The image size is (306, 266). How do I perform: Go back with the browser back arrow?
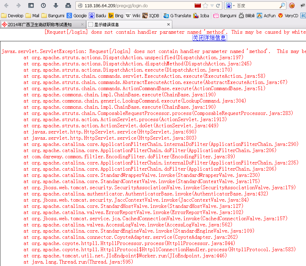click(6, 6)
